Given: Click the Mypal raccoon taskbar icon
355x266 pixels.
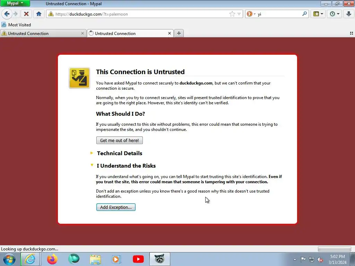Looking at the screenshot, I should pos(159,259).
